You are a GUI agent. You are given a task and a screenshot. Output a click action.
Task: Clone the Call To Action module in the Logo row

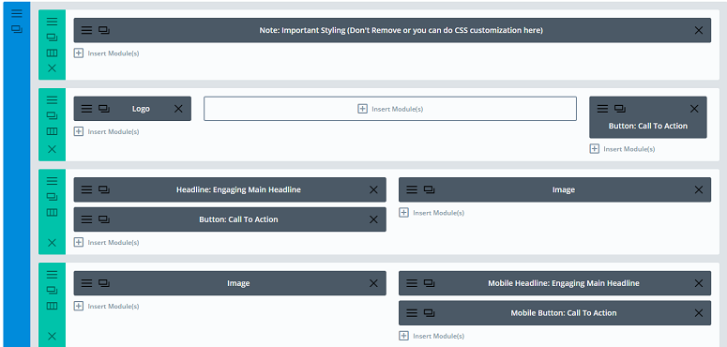click(x=620, y=109)
